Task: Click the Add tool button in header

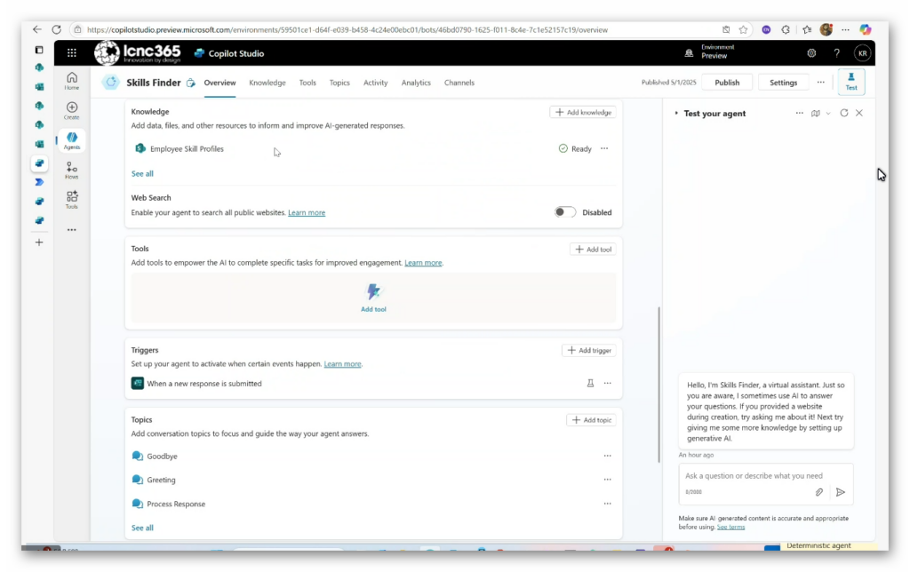Action: coord(593,249)
